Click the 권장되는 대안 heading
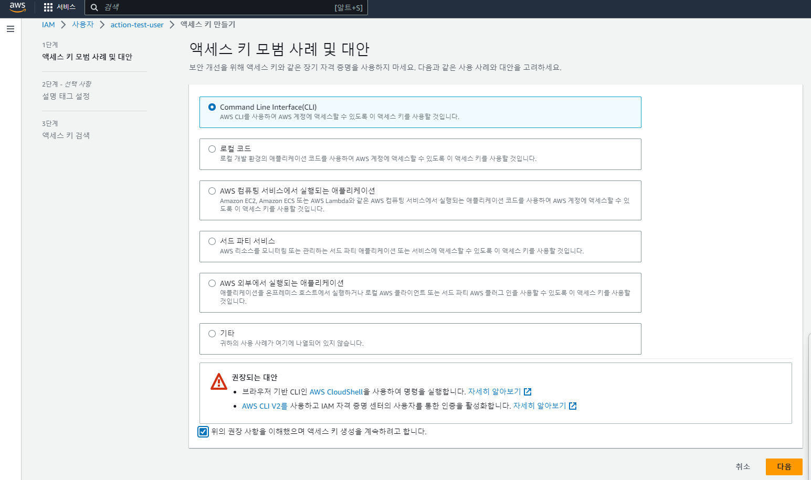The width and height of the screenshot is (811, 480). [255, 378]
